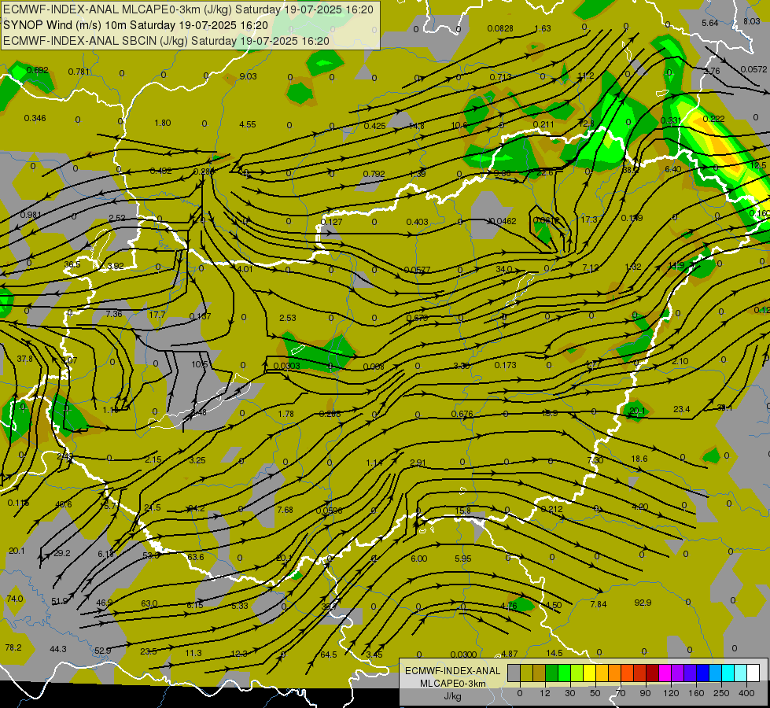Click the map value 6.00
The image size is (770, 708).
(419, 559)
